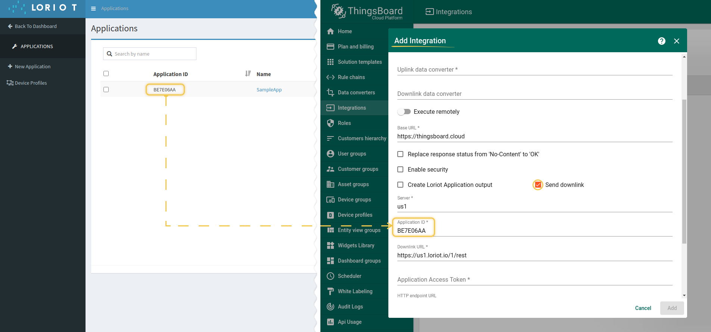Click the ThingsBoard logo
The width and height of the screenshot is (711, 332).
click(x=367, y=12)
